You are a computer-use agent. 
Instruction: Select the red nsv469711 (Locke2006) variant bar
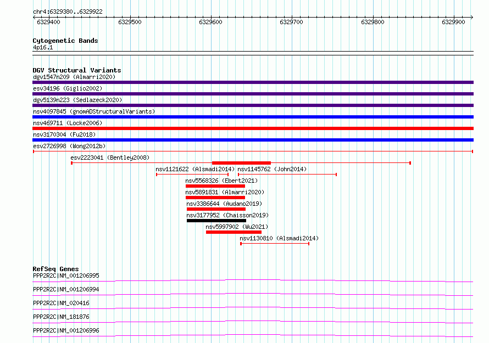coord(253,128)
